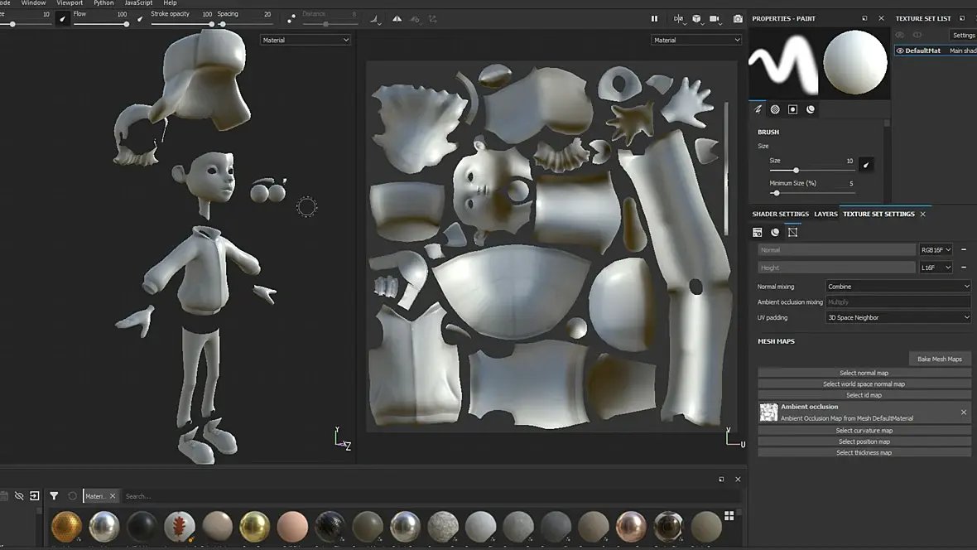Expand the UV padding dropdown
The image size is (977, 550).
pyautogui.click(x=898, y=317)
